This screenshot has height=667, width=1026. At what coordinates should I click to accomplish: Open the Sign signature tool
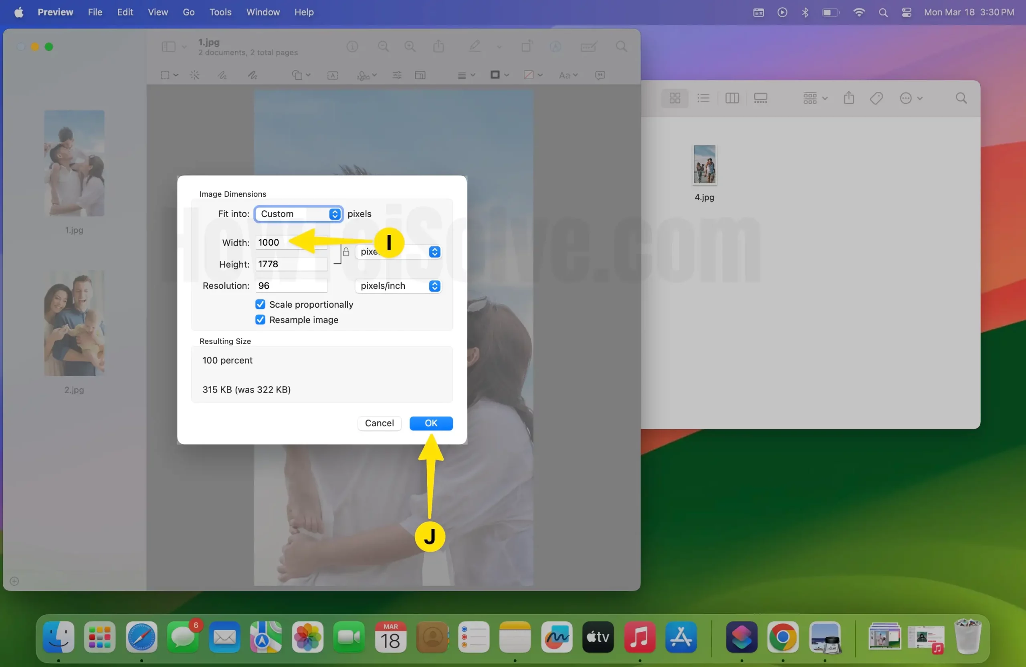(367, 75)
